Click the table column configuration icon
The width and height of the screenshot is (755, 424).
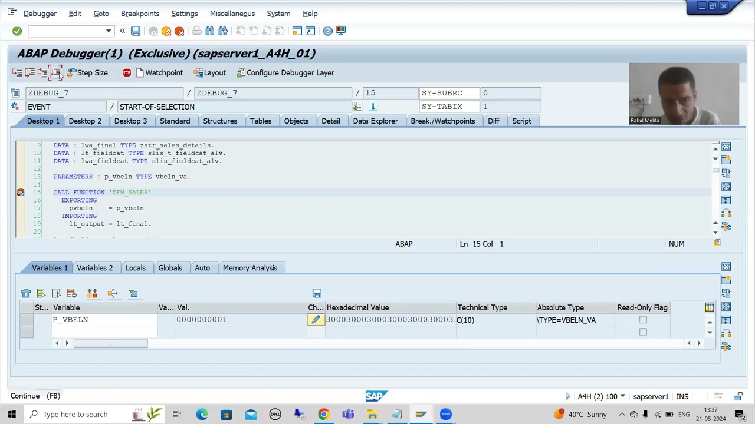click(710, 307)
